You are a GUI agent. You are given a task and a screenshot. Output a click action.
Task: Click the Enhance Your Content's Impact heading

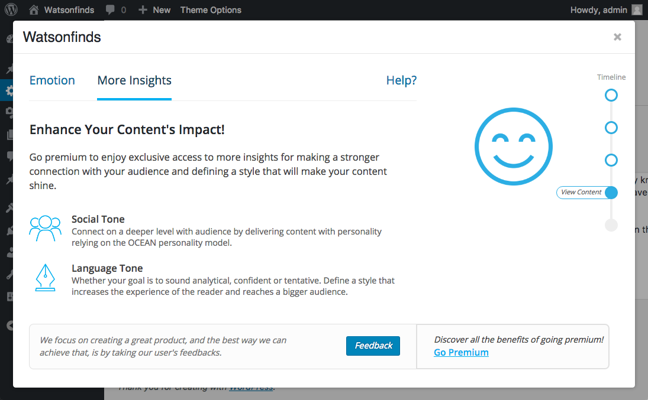127,129
